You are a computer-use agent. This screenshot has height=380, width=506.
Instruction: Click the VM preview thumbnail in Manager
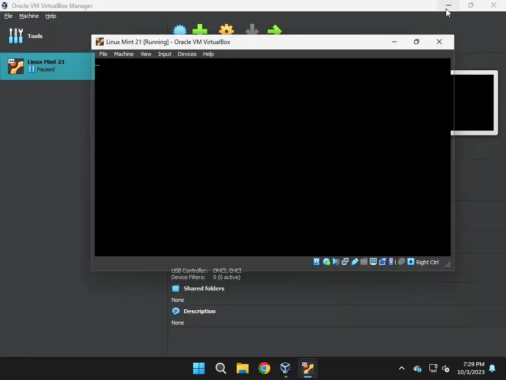tap(474, 102)
